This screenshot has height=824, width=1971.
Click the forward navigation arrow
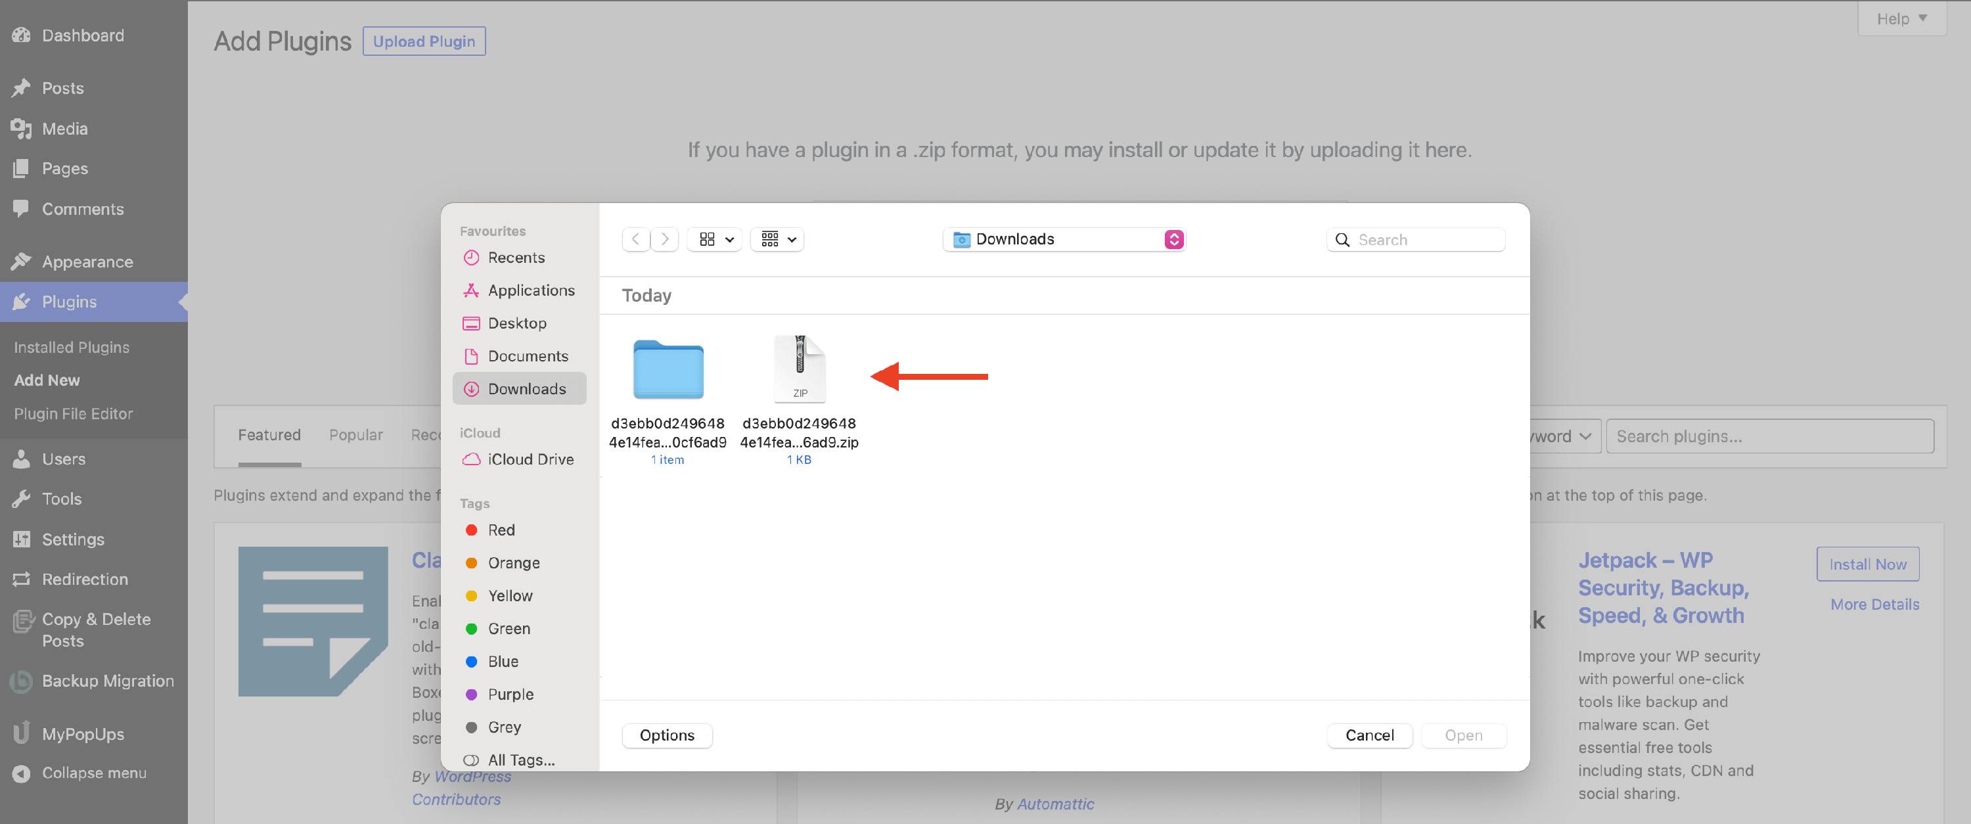[664, 239]
